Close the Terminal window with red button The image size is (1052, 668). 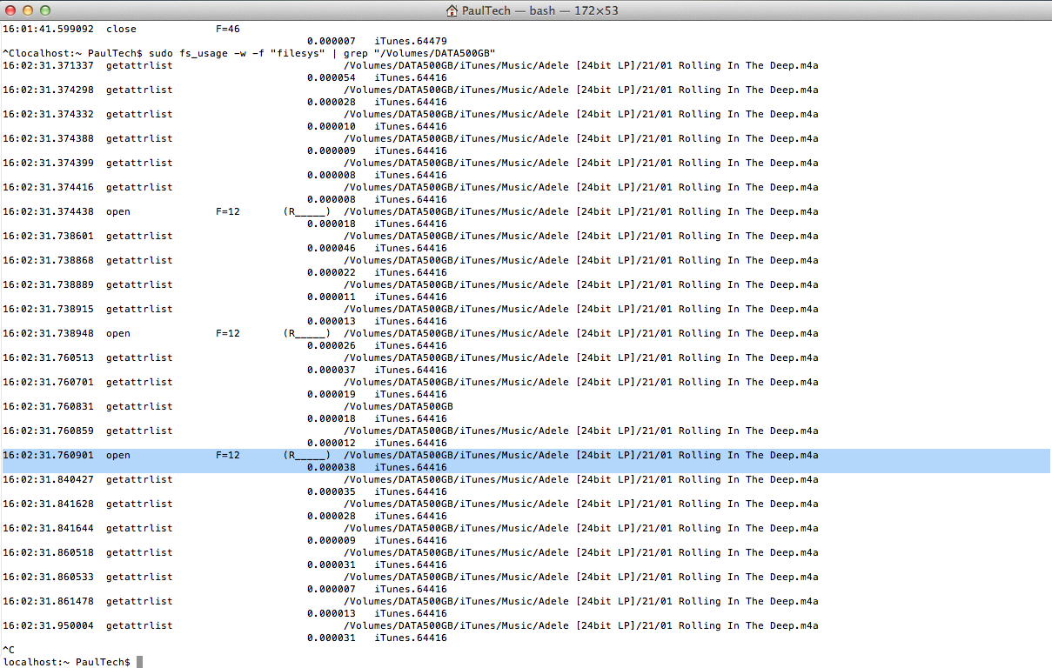pyautogui.click(x=10, y=10)
